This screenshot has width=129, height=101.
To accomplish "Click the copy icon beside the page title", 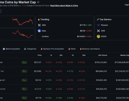I will 38,2.
